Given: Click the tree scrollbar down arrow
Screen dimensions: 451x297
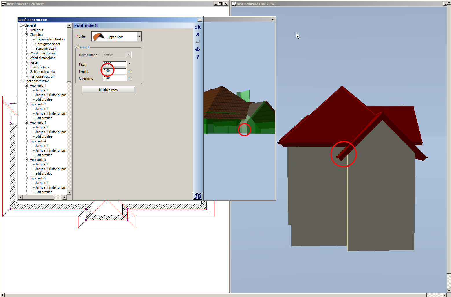Looking at the screenshot, I should 69,192.
